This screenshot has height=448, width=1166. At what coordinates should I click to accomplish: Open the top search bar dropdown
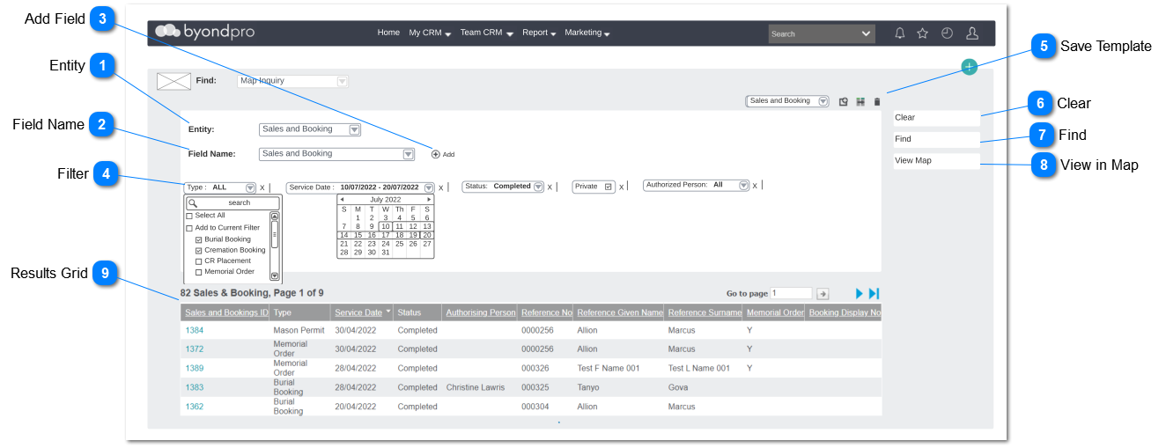point(866,33)
